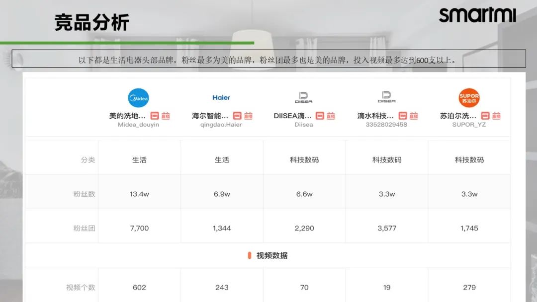Click the 3,577 fan group value
Image resolution: width=537 pixels, height=302 pixels.
(x=387, y=228)
